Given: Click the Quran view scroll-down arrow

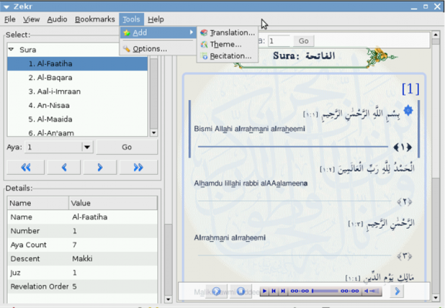Looking at the screenshot, I should pos(436,297).
